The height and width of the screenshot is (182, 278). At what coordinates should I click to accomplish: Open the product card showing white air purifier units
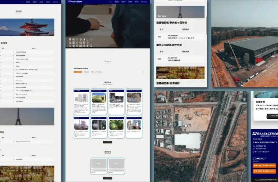point(81,102)
